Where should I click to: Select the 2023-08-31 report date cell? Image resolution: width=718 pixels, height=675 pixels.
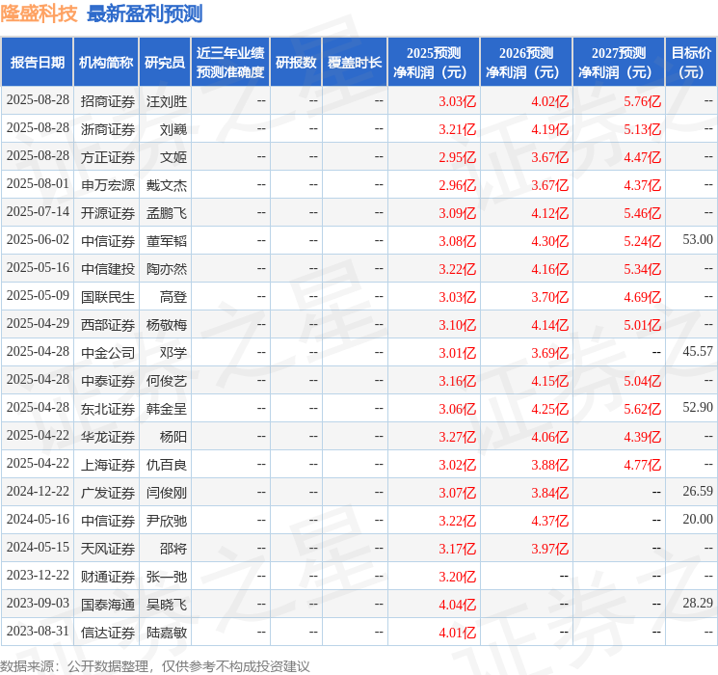38,631
